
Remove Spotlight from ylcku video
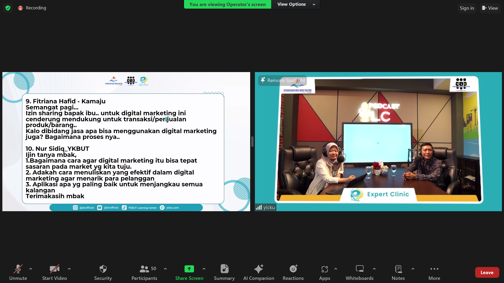[x=283, y=80]
